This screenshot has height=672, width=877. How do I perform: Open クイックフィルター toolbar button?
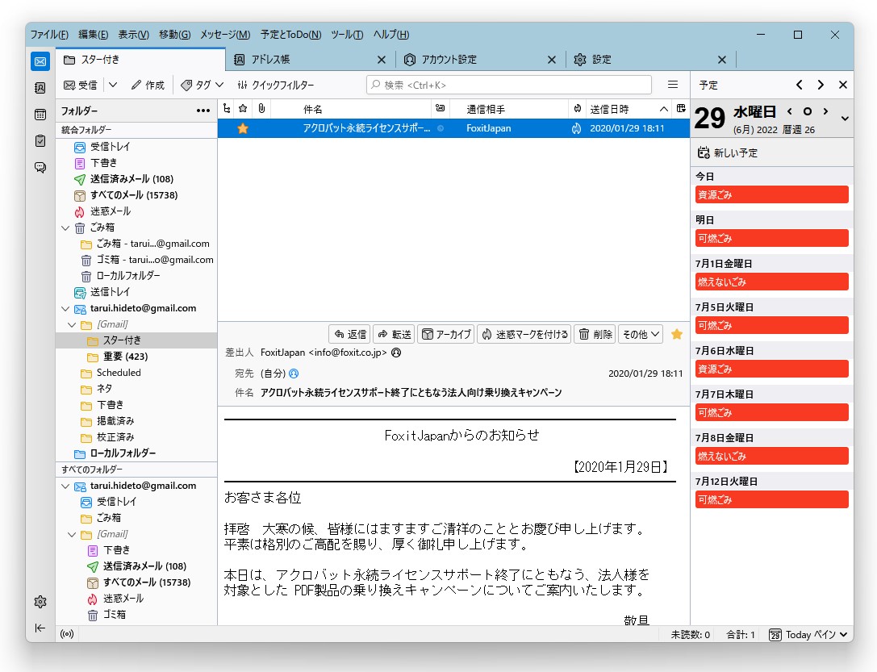(x=275, y=85)
